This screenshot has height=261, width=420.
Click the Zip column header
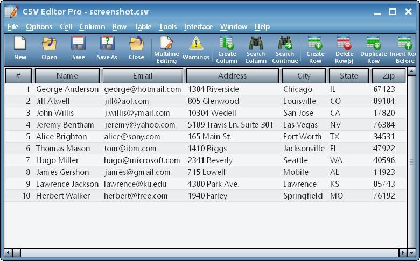pyautogui.click(x=389, y=76)
